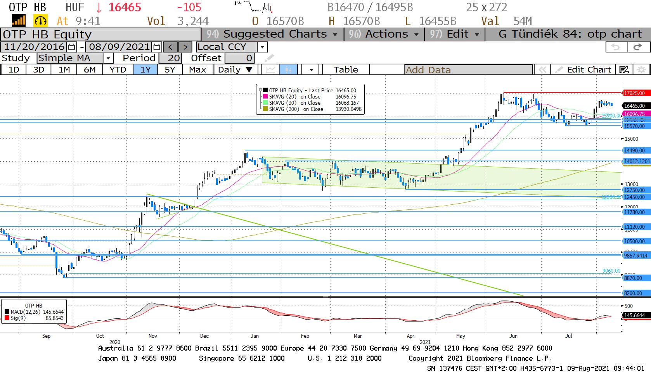Click the black Last Price legend swatch
Screen dimensions: 651x382
pos(265,90)
